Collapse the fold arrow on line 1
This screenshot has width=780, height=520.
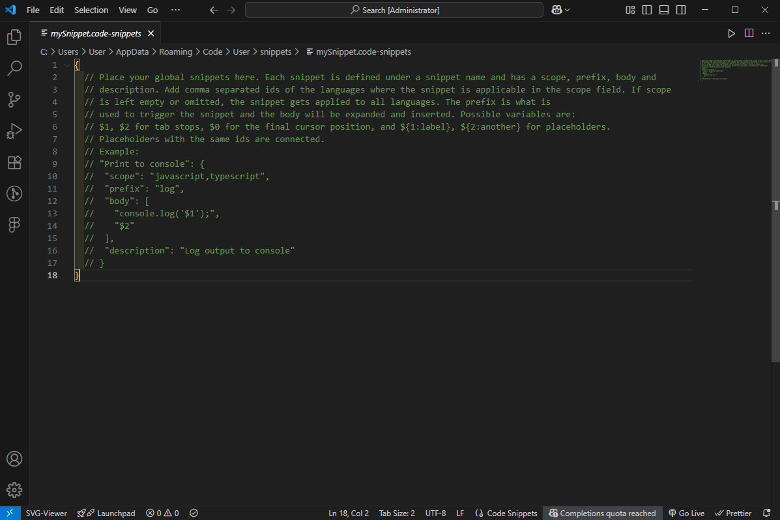click(x=66, y=65)
